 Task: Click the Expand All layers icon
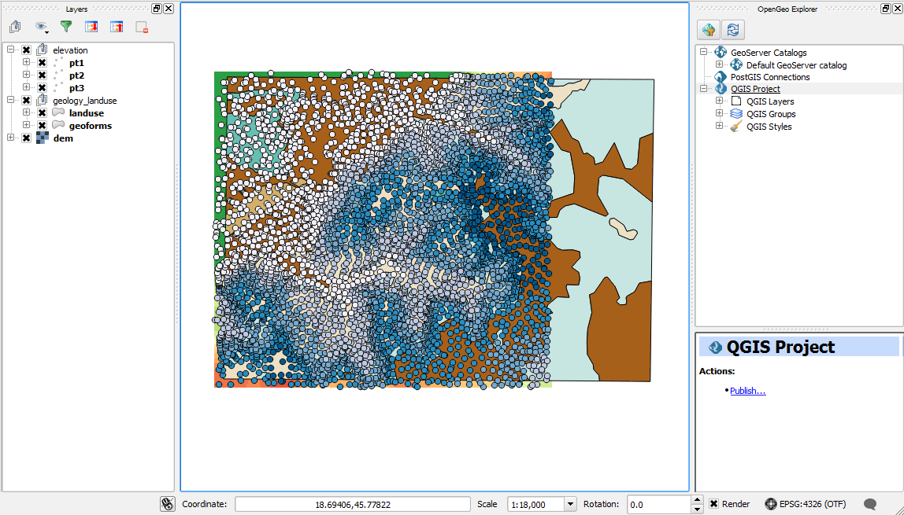91,27
